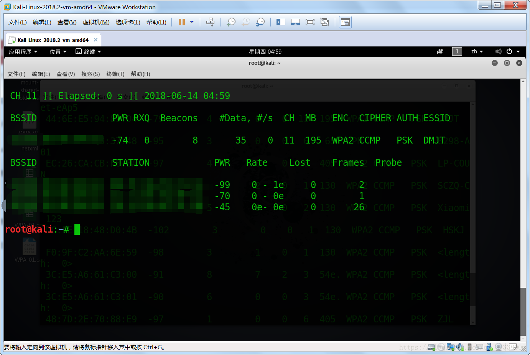The height and width of the screenshot is (355, 530).
Task: Expand the system menu arrow beside power icon
Action: point(518,51)
